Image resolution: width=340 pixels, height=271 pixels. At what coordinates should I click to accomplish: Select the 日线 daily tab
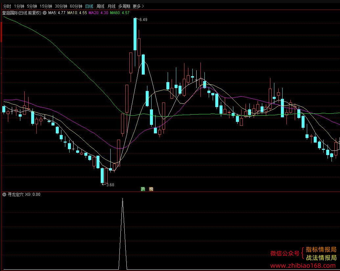click(89, 6)
